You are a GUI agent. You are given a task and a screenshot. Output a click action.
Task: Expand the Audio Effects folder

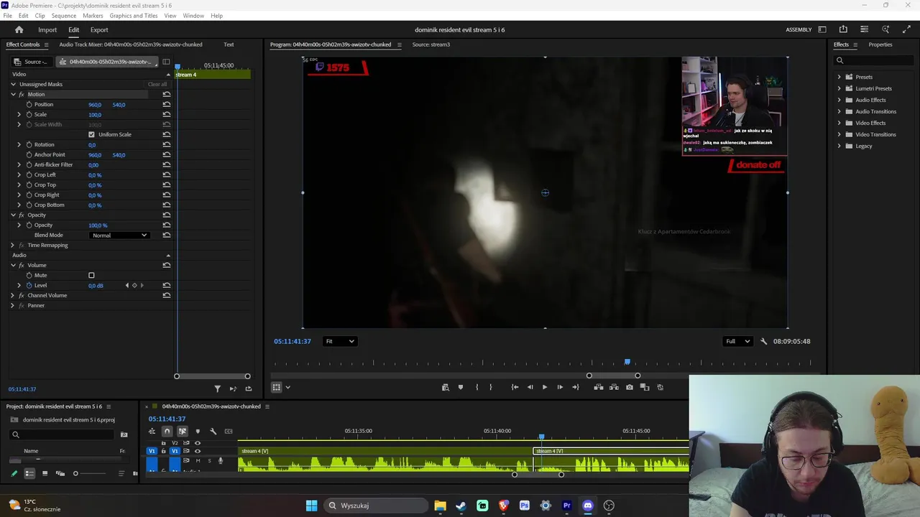pyautogui.click(x=839, y=100)
